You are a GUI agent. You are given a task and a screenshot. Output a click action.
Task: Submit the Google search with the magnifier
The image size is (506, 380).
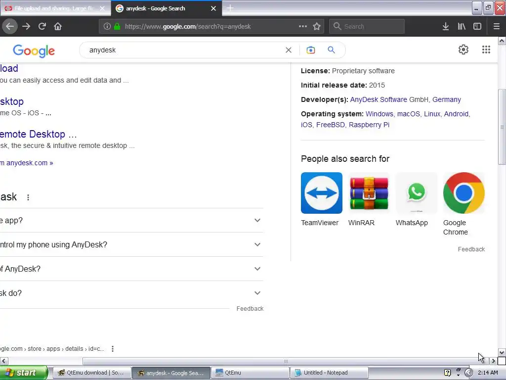[x=331, y=50]
